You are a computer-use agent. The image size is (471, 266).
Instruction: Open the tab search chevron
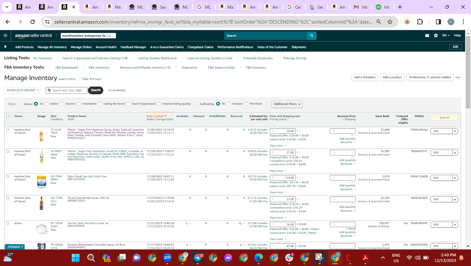click(7, 7)
